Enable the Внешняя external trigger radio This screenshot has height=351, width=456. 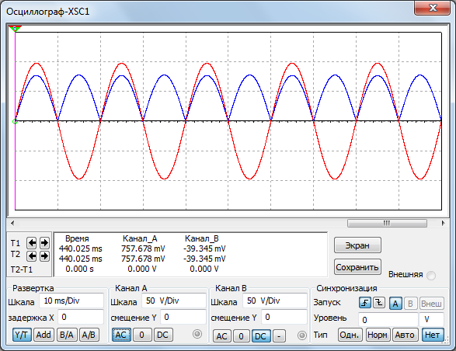point(431,276)
